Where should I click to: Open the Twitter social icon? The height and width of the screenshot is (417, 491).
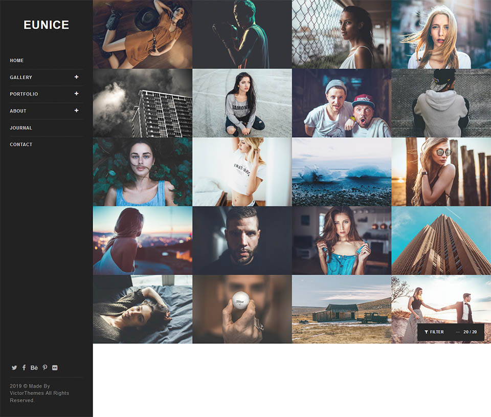click(14, 368)
